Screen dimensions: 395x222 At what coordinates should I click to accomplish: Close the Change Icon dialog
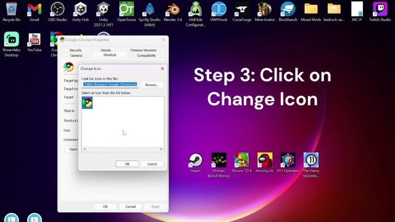pyautogui.click(x=162, y=68)
